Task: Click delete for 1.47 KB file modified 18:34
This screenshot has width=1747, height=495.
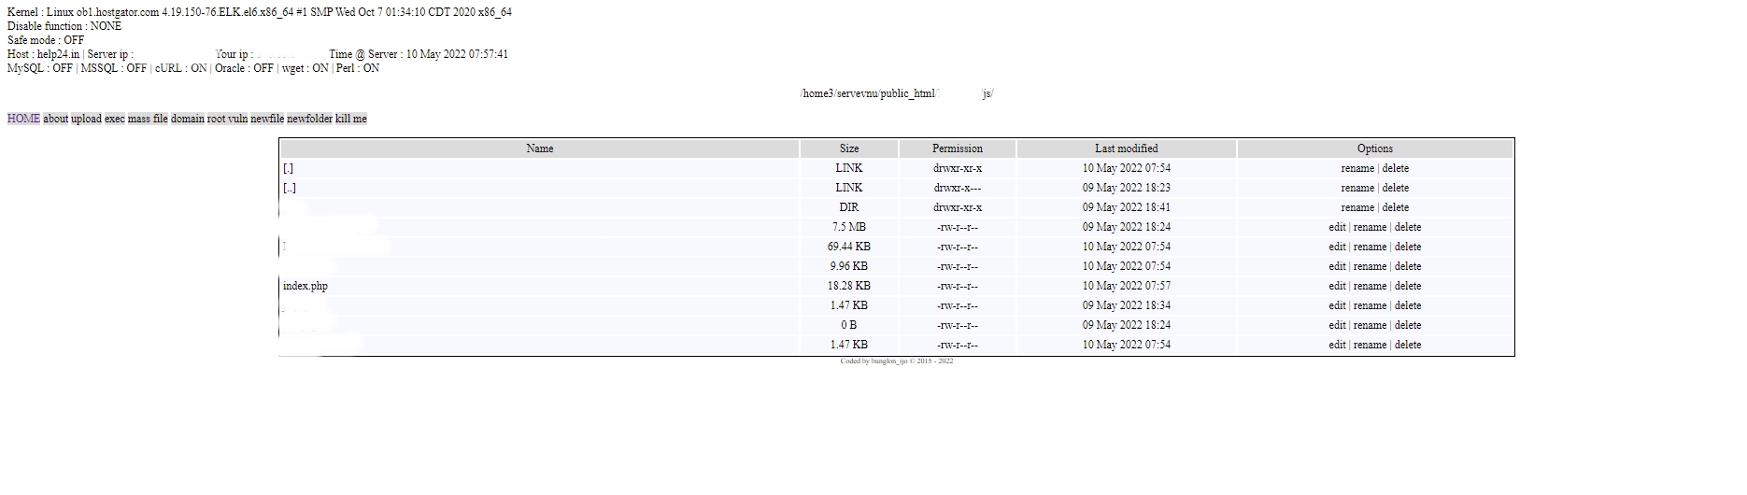Action: point(1408,305)
